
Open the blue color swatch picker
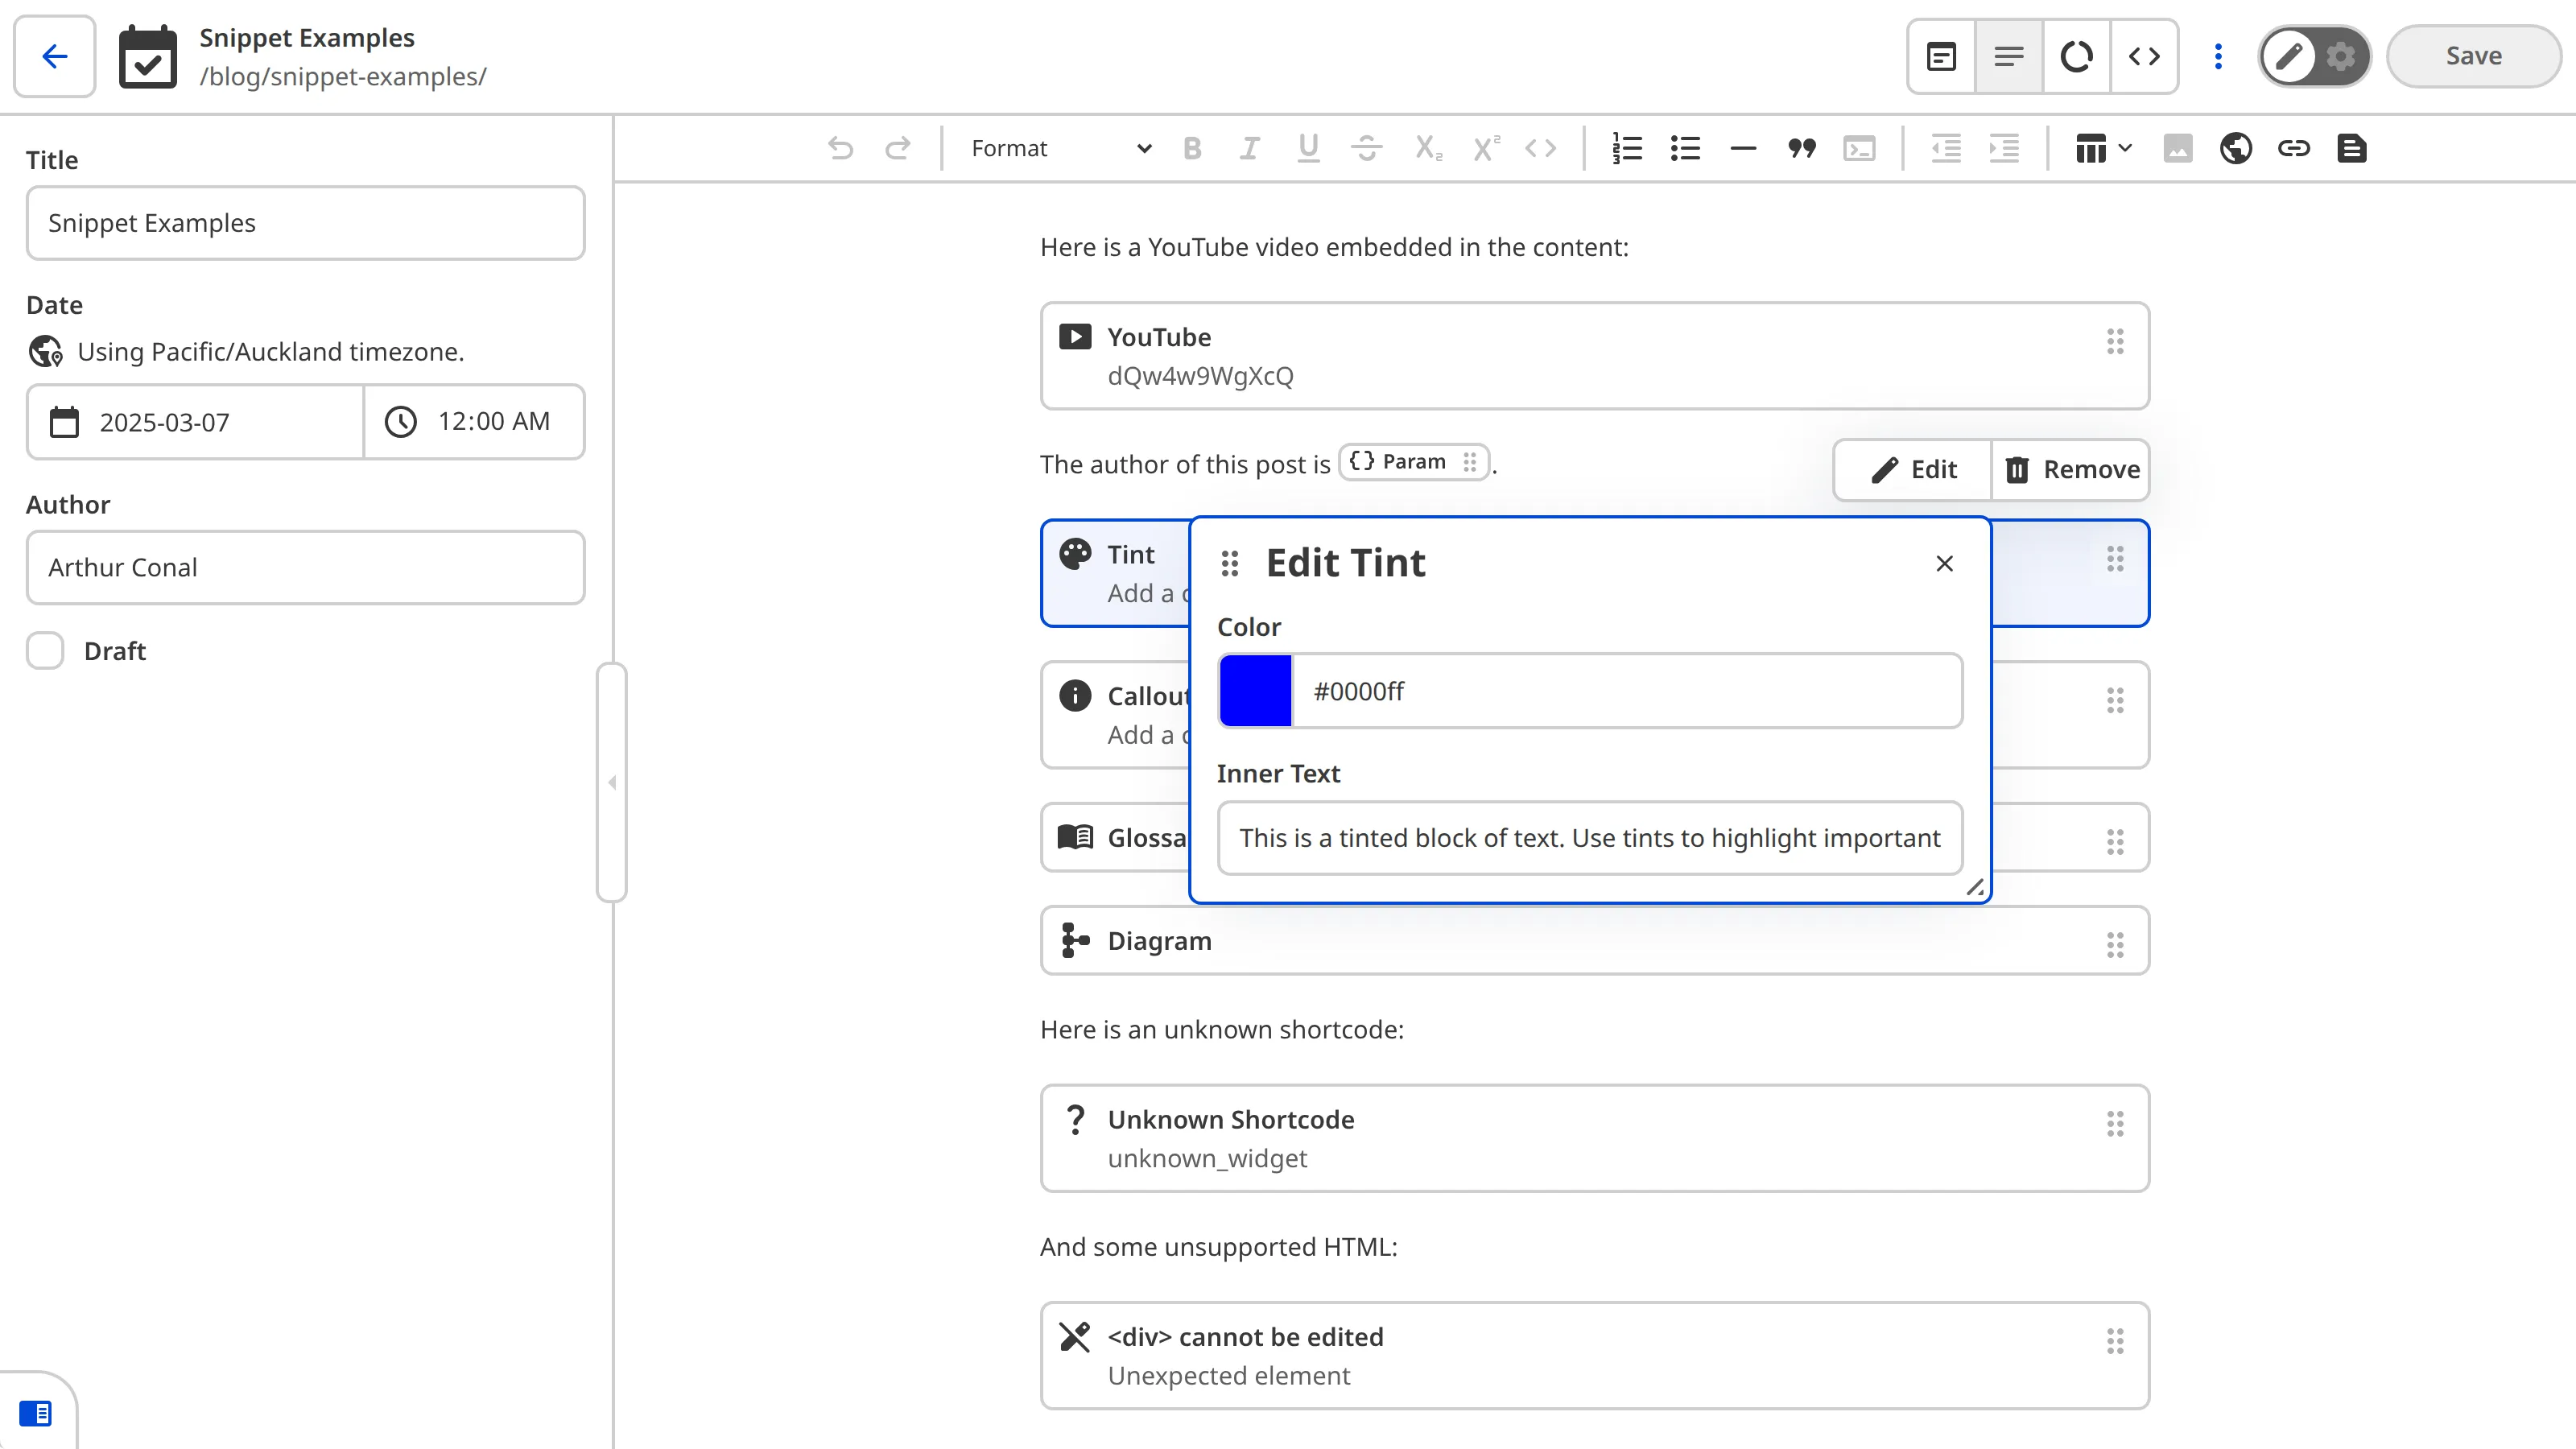point(1255,691)
